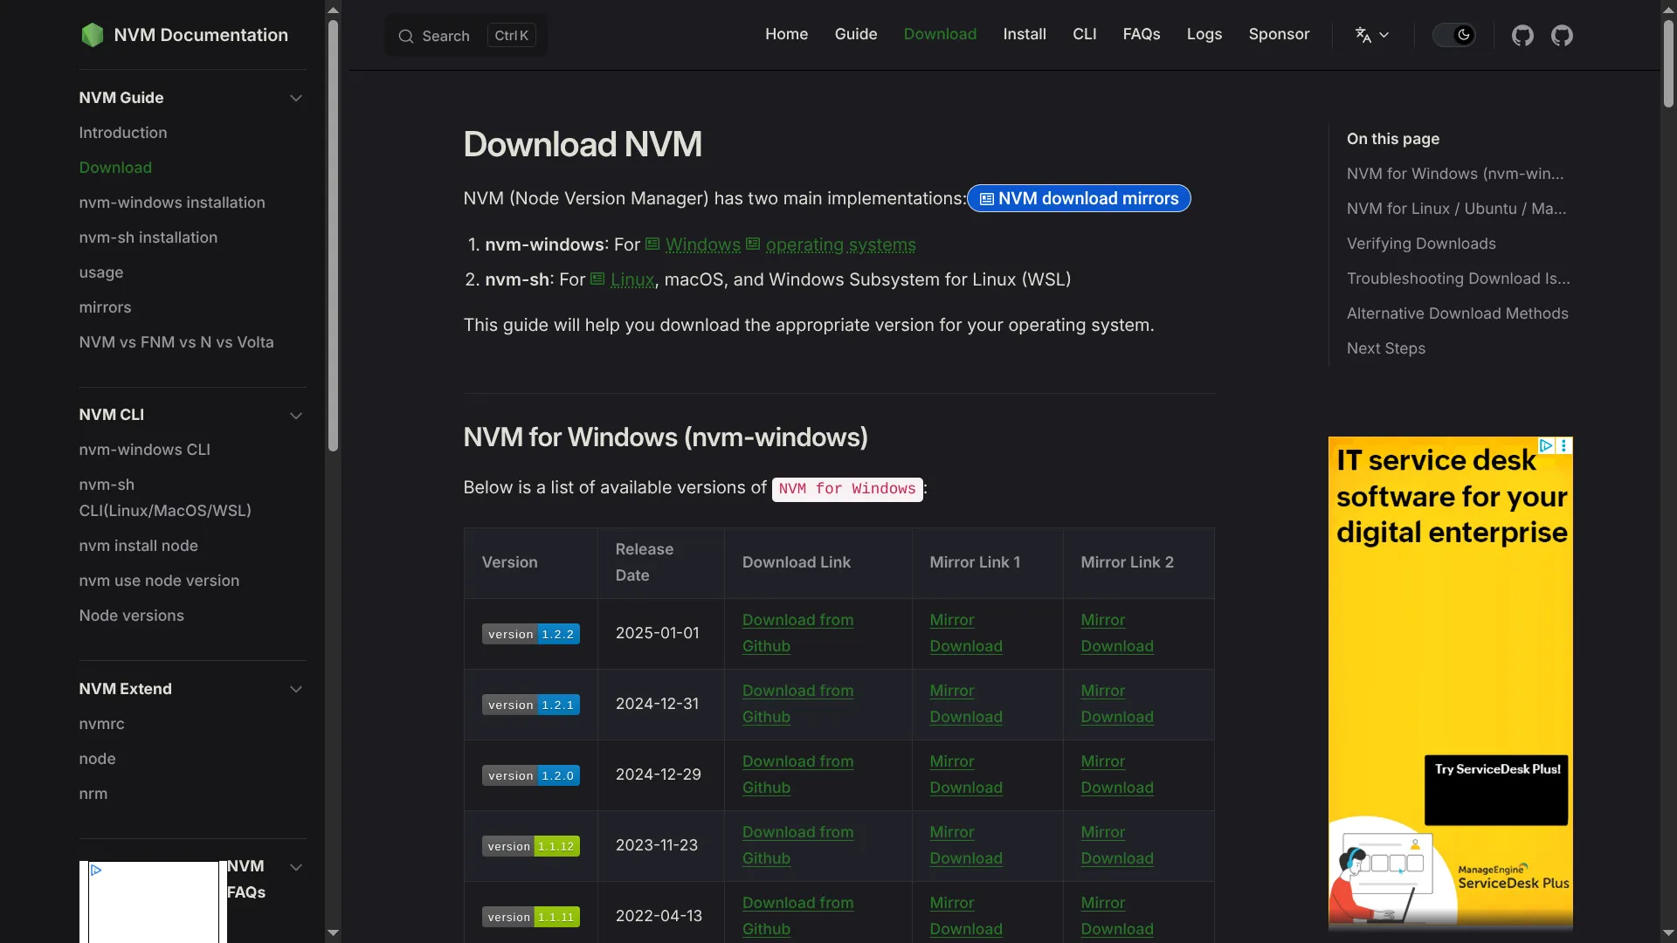This screenshot has width=1677, height=943.
Task: Download version 1.1.12 from Github
Action: (x=797, y=845)
